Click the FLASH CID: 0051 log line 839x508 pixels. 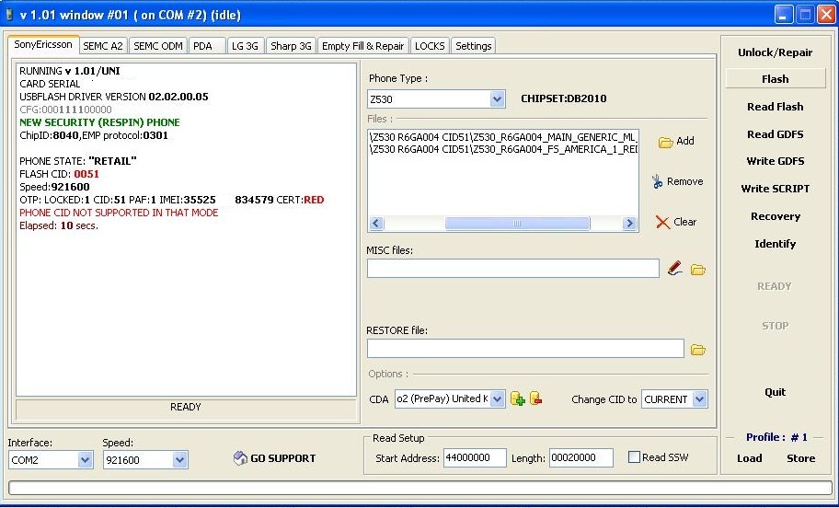click(60, 174)
